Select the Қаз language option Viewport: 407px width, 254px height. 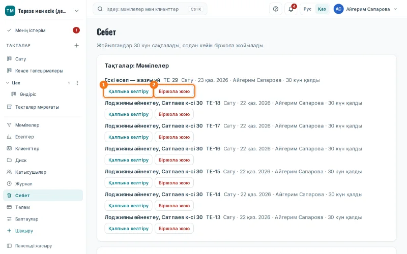[x=322, y=9]
